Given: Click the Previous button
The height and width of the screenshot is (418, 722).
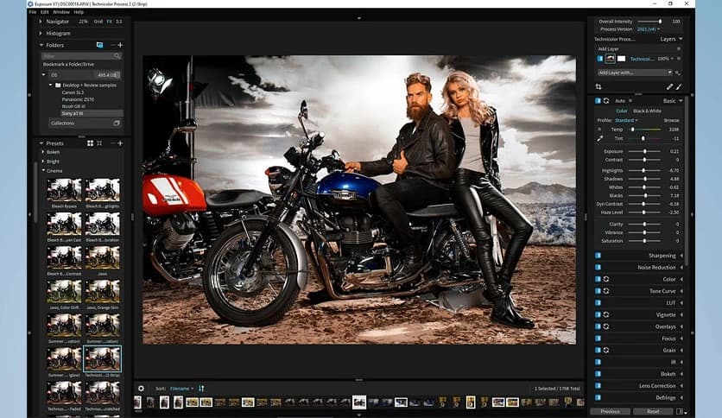Looking at the screenshot, I should tap(610, 412).
